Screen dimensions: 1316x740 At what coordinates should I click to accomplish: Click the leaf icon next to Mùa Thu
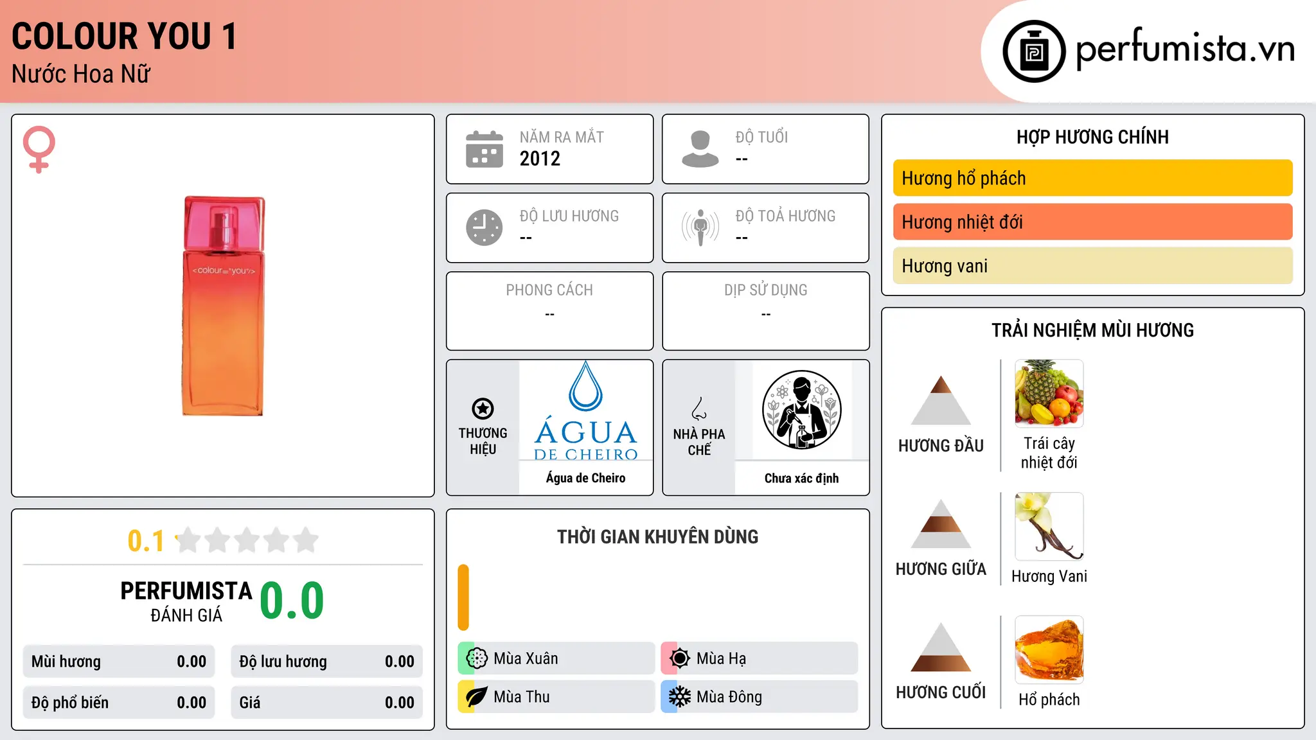click(x=477, y=697)
